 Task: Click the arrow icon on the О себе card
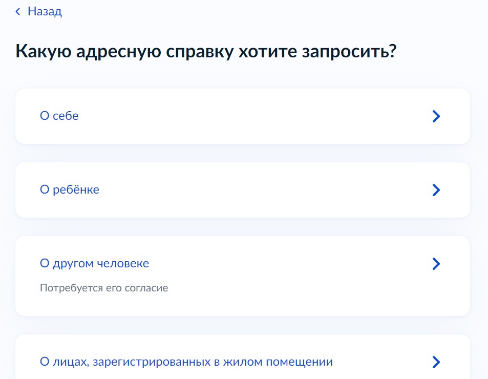point(436,116)
